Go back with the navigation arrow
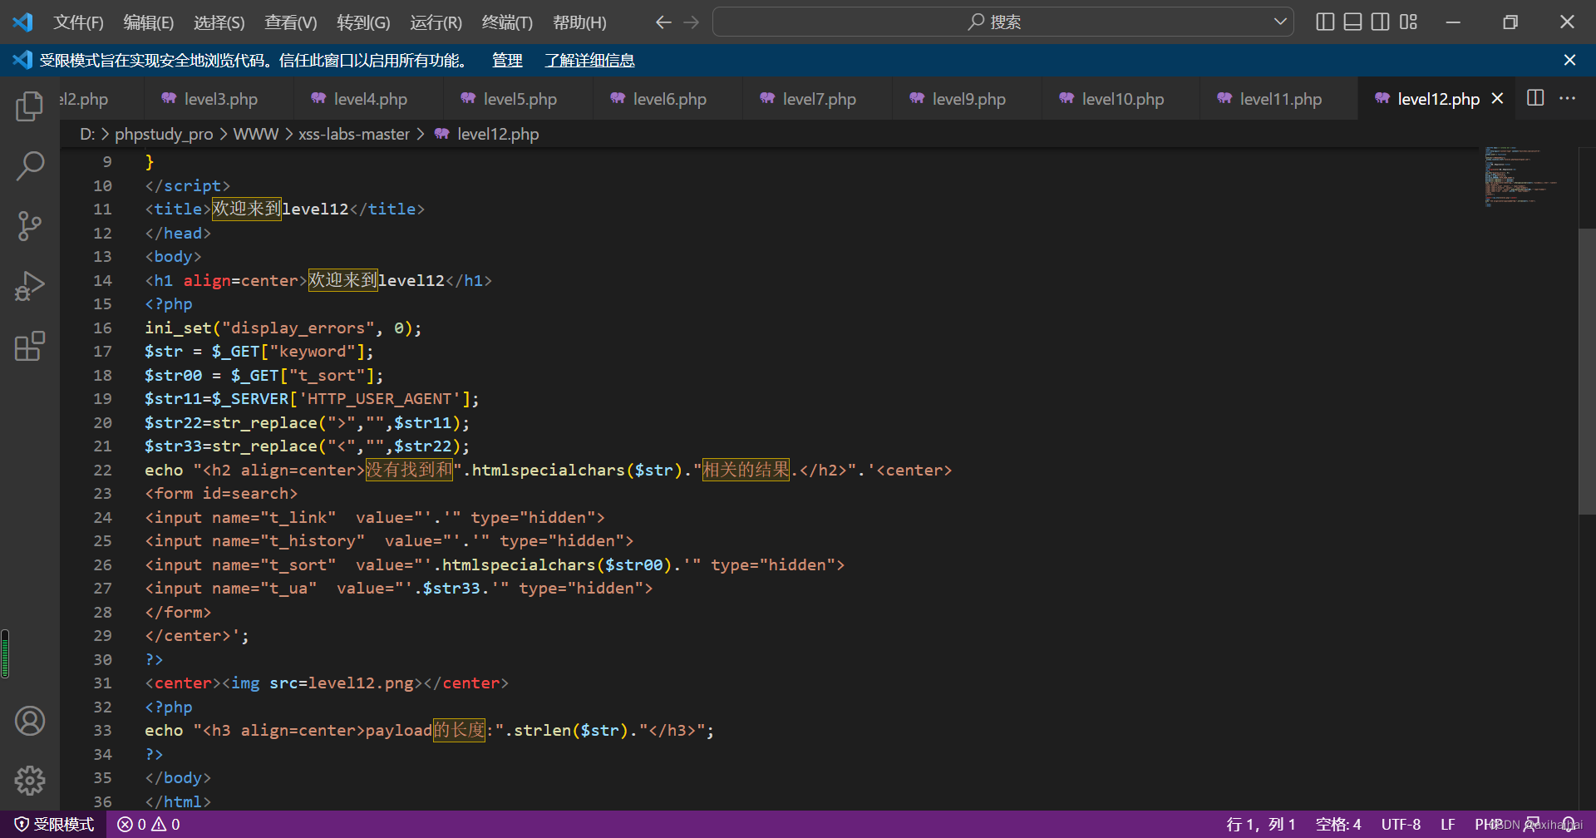 (663, 22)
